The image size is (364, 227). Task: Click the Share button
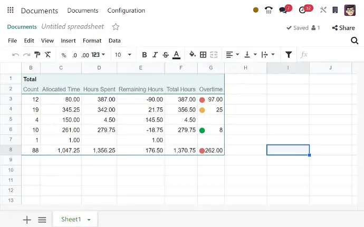tap(343, 28)
